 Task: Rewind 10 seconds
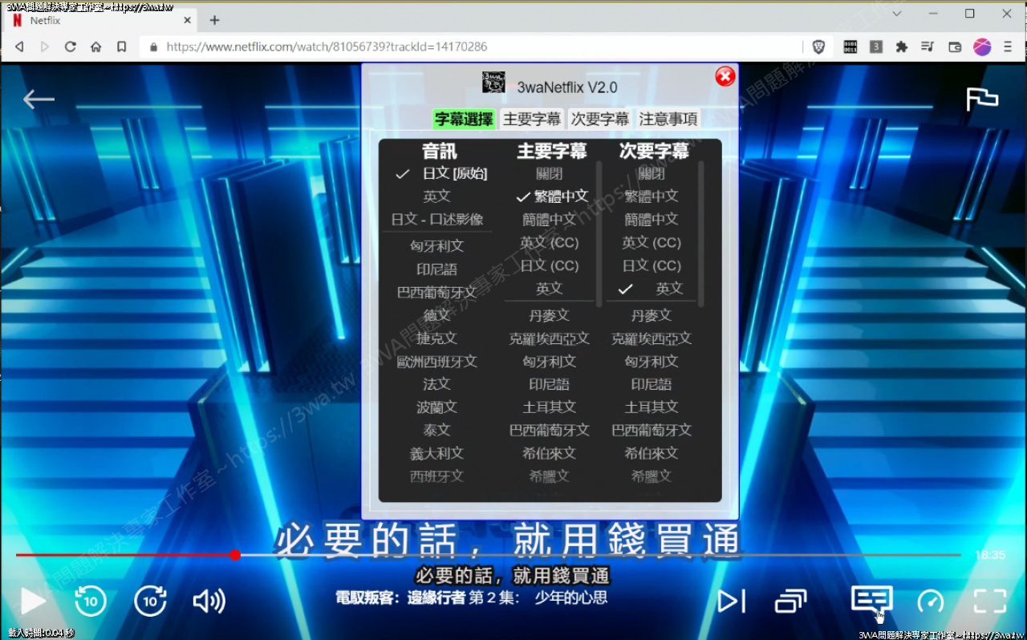91,600
